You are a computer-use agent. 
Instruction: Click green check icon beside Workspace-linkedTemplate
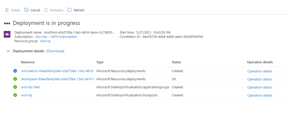15,79
